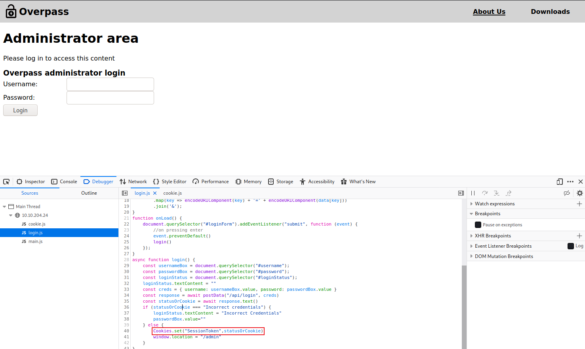Click the Overpass lock logo
585x349 pixels.
[11, 11]
